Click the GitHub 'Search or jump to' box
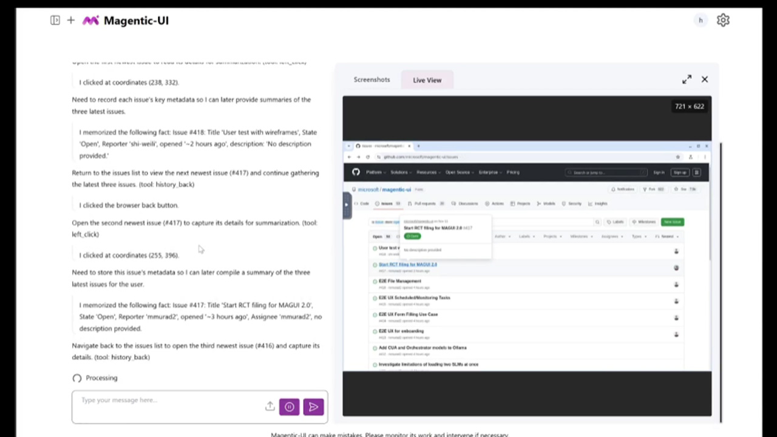The image size is (777, 437). coord(607,172)
